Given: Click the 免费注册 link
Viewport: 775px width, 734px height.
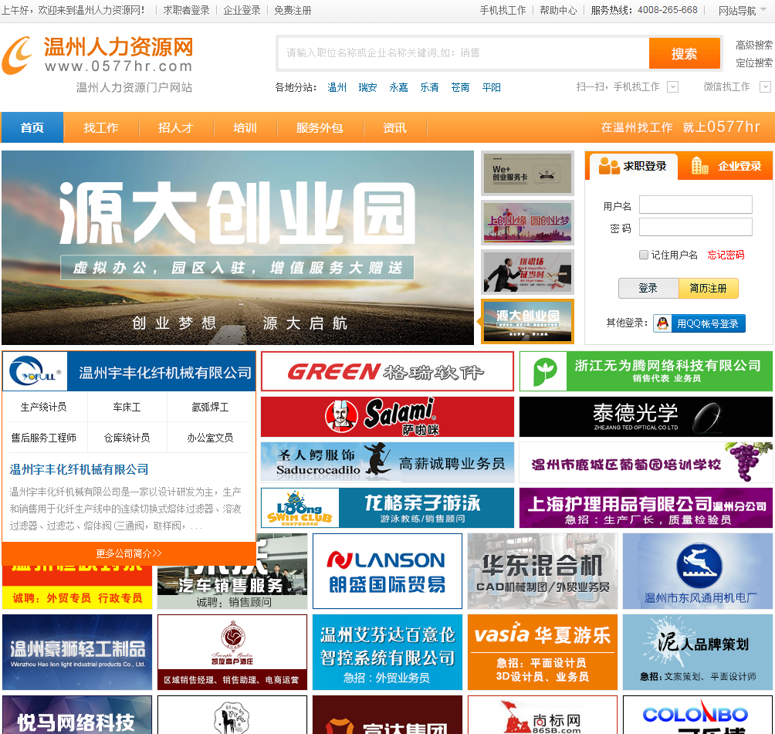Looking at the screenshot, I should [293, 10].
